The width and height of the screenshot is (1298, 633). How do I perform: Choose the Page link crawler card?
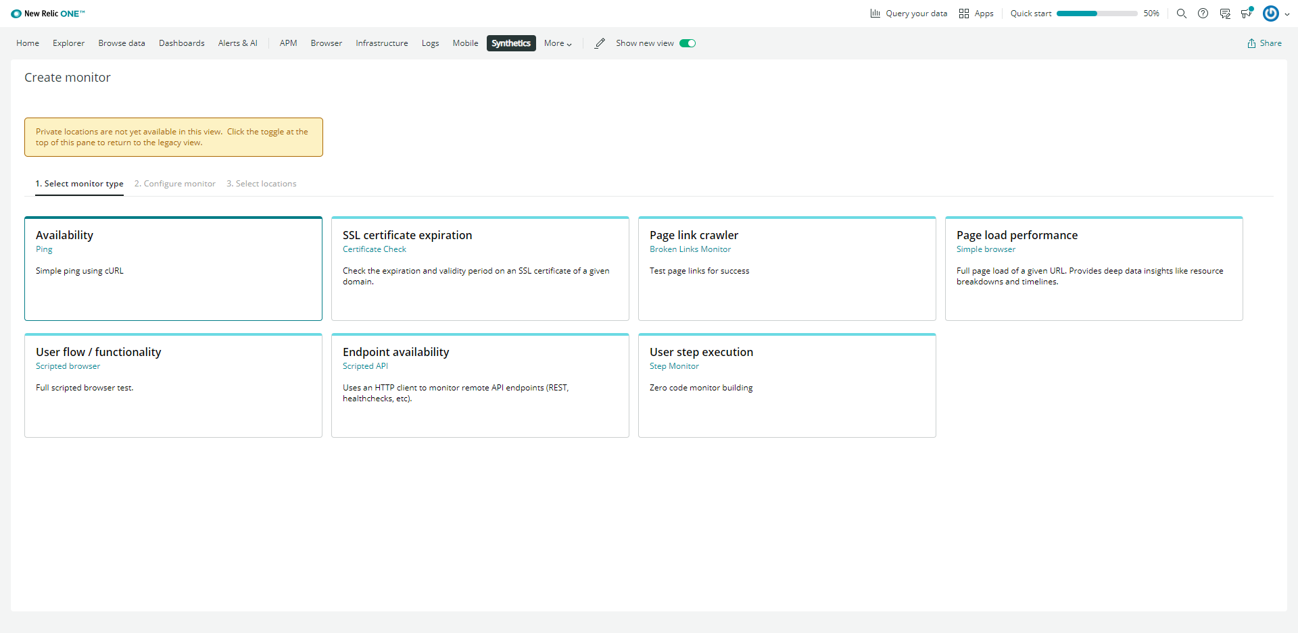(787, 269)
